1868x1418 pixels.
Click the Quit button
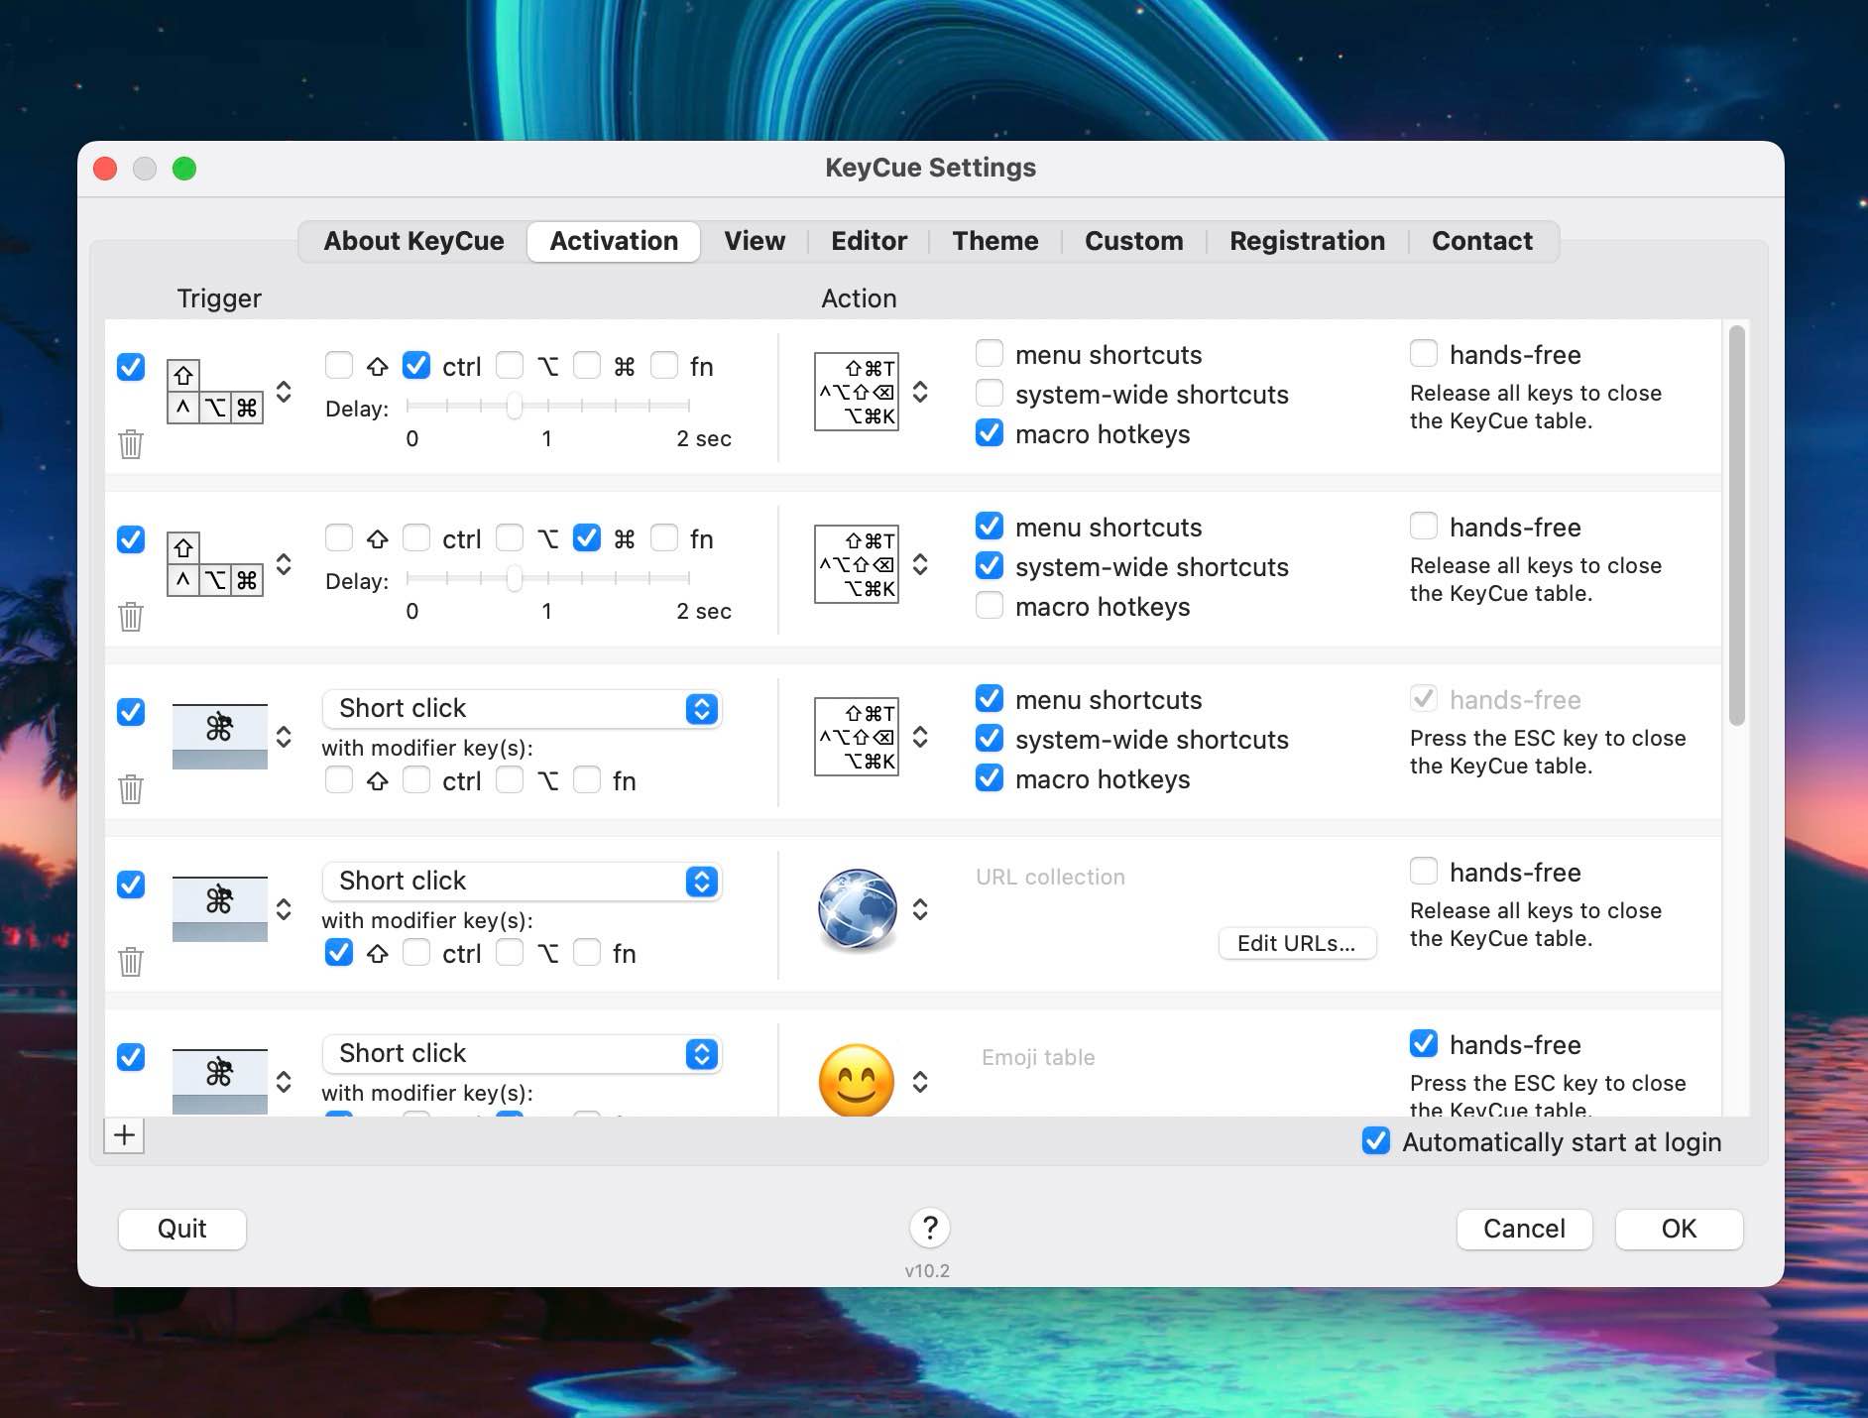pyautogui.click(x=182, y=1229)
